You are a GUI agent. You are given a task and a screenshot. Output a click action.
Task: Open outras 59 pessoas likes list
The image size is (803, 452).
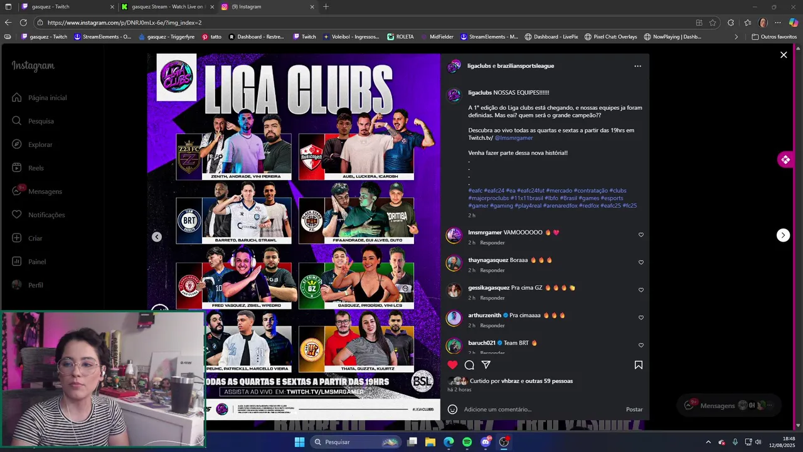(549, 381)
